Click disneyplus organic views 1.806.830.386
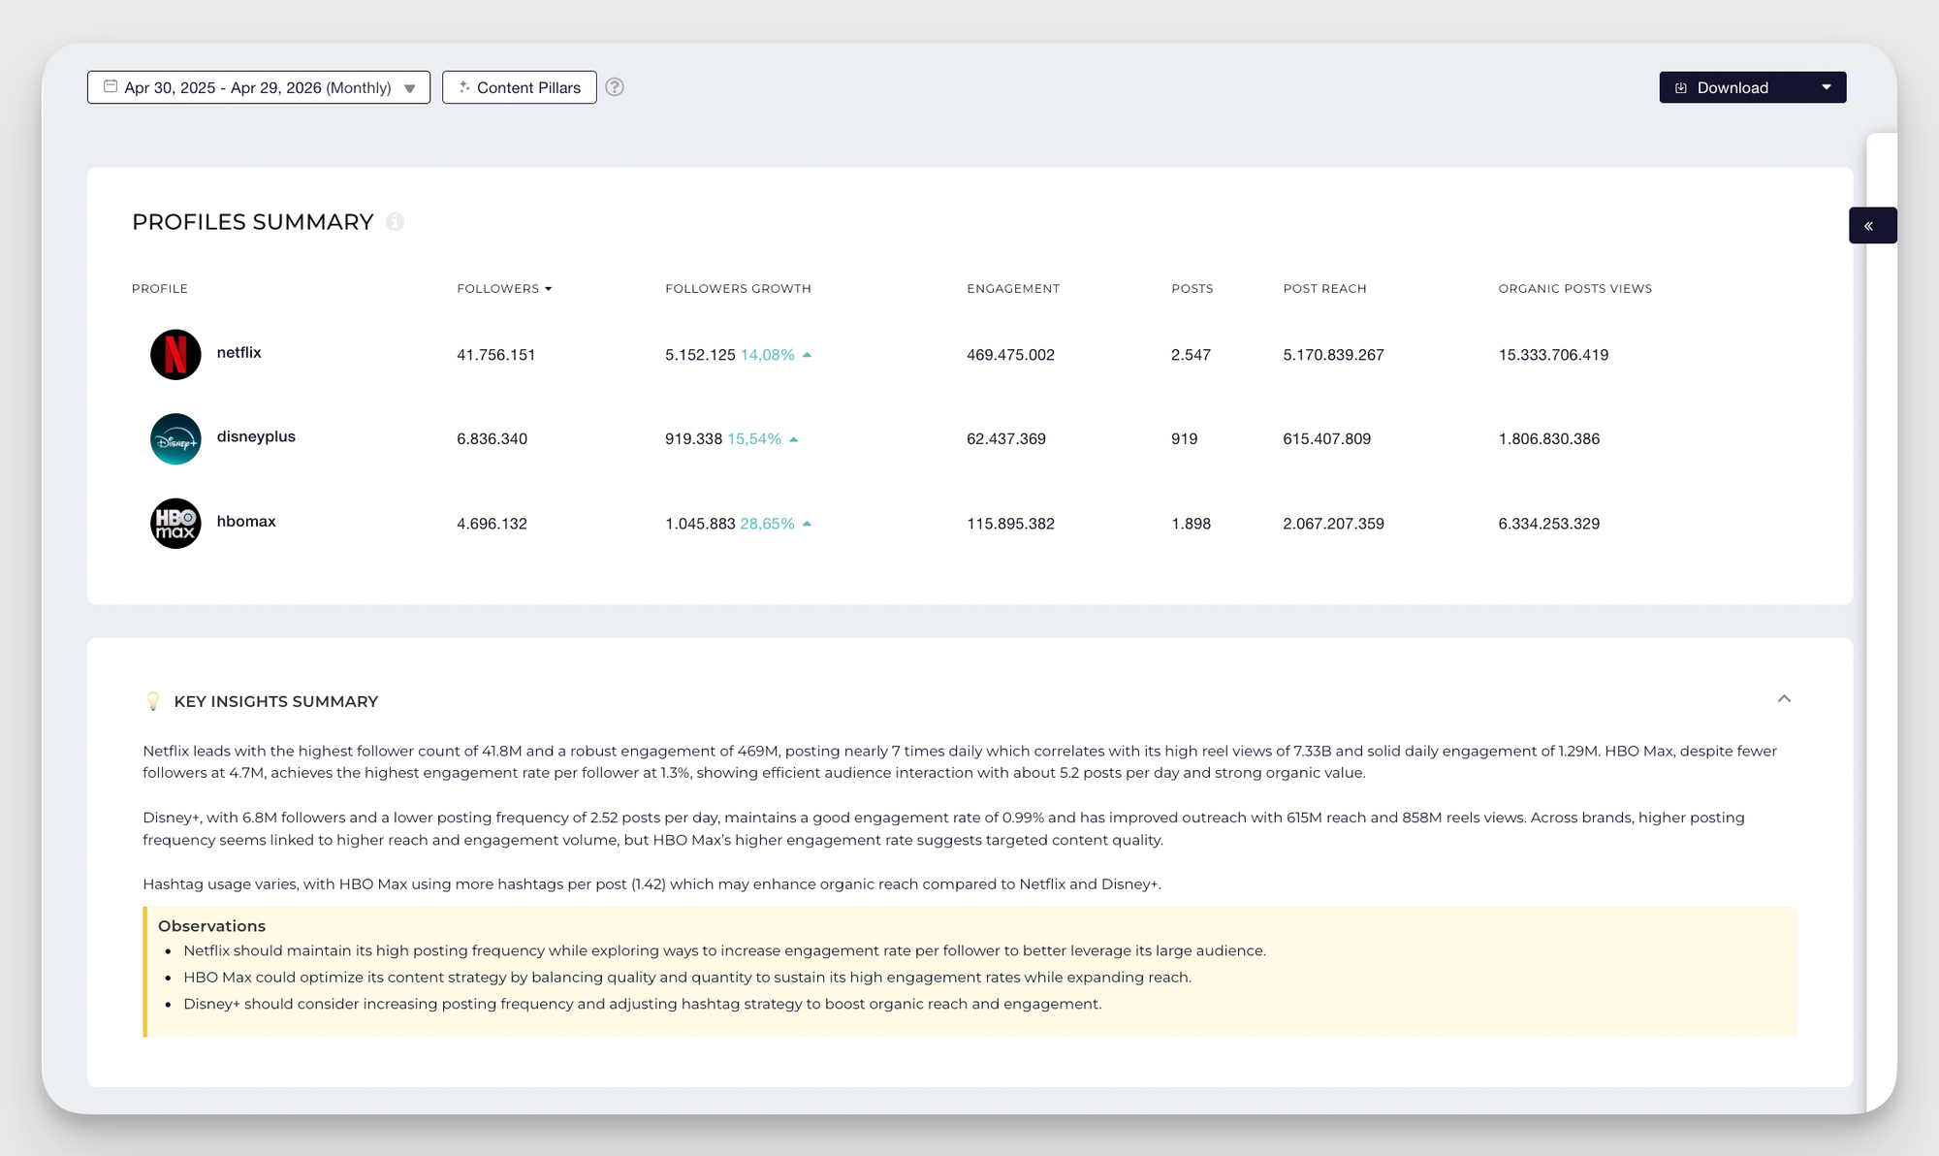The width and height of the screenshot is (1939, 1156). click(1549, 439)
